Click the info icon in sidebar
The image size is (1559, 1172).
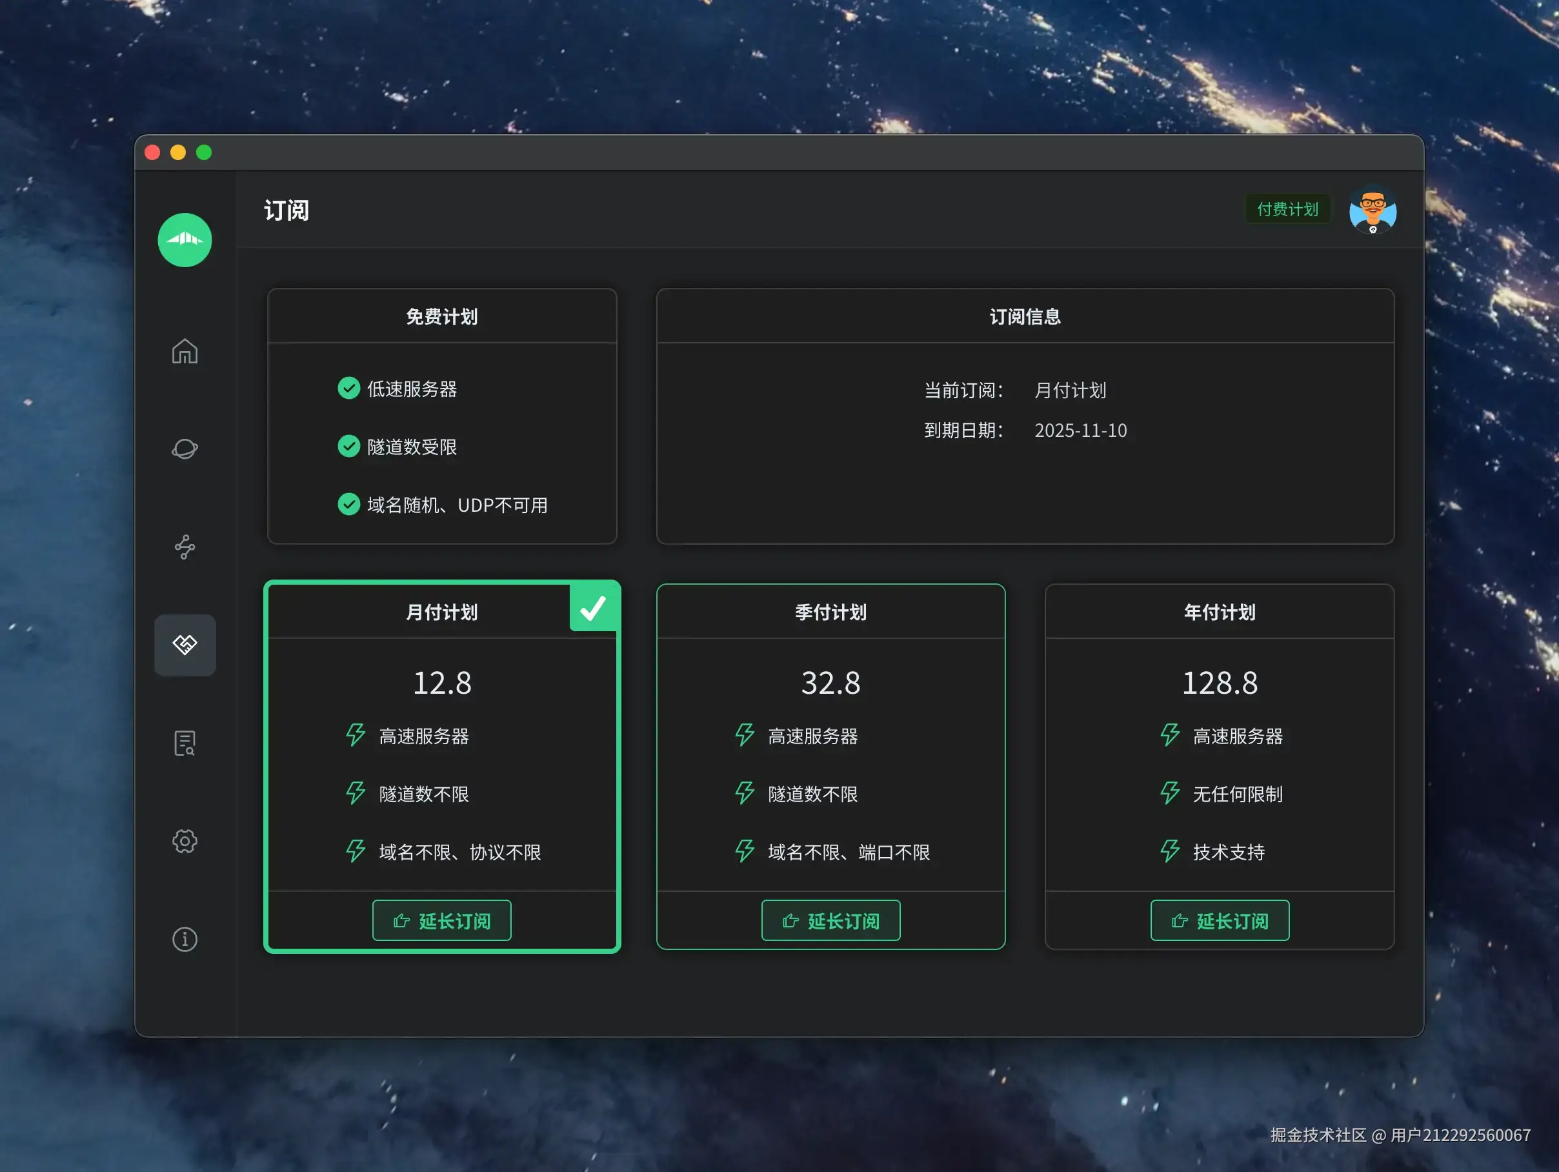click(x=185, y=939)
